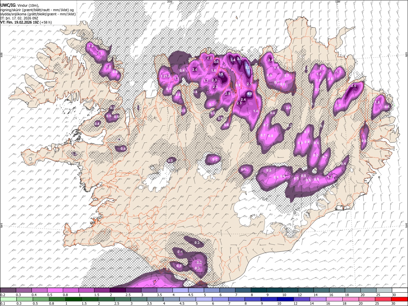Viewport: 408px width, 306px height.
Task: Click the 1.6 value on the map
Action: [x=214, y=71]
